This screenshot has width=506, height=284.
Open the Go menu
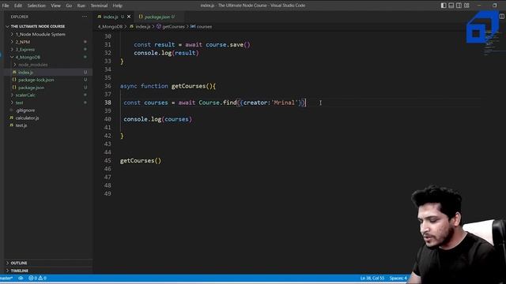(69, 6)
